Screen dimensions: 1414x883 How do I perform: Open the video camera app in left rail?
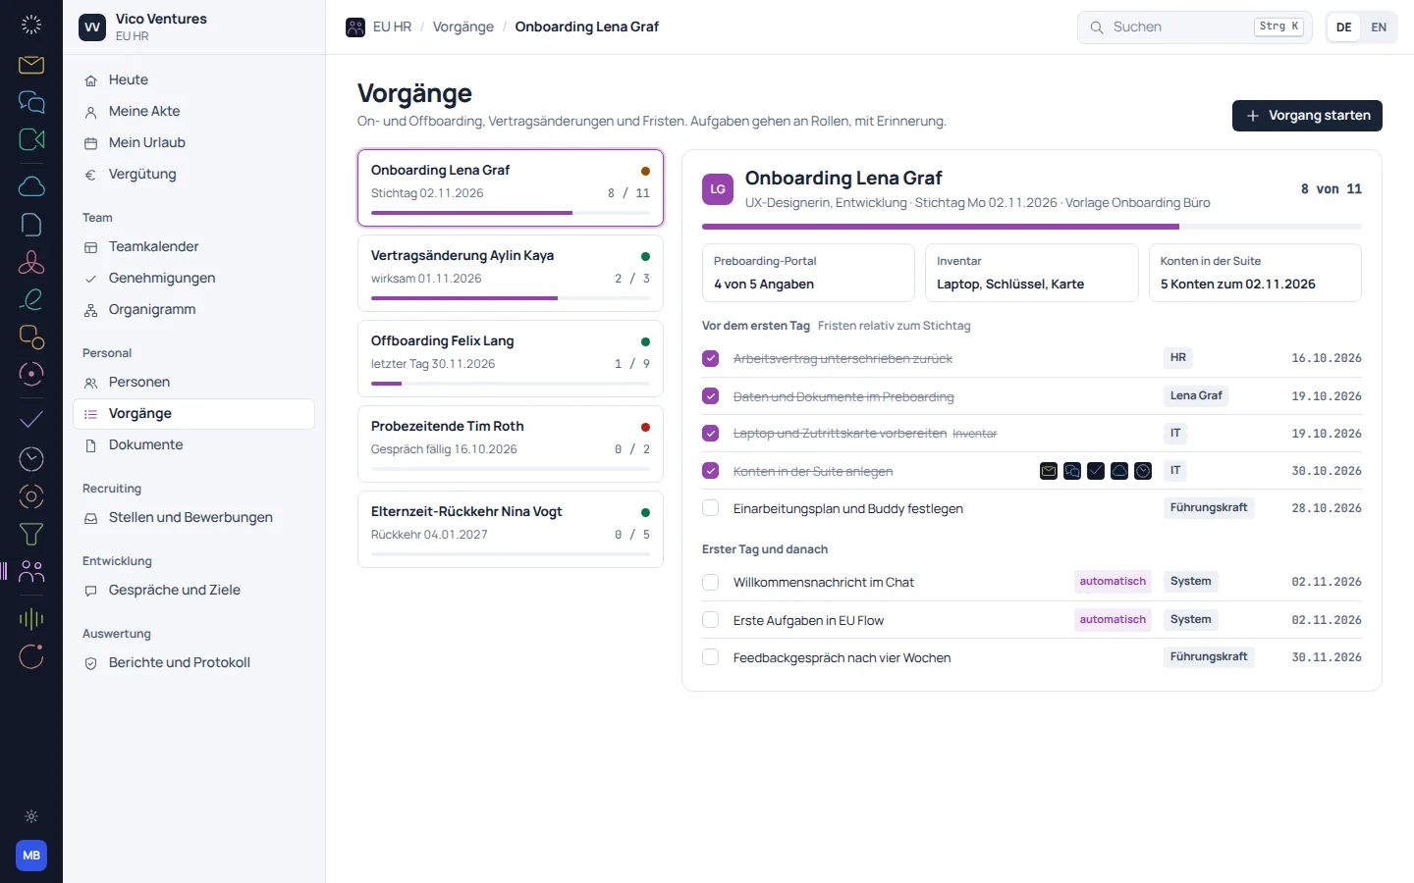pyautogui.click(x=31, y=139)
